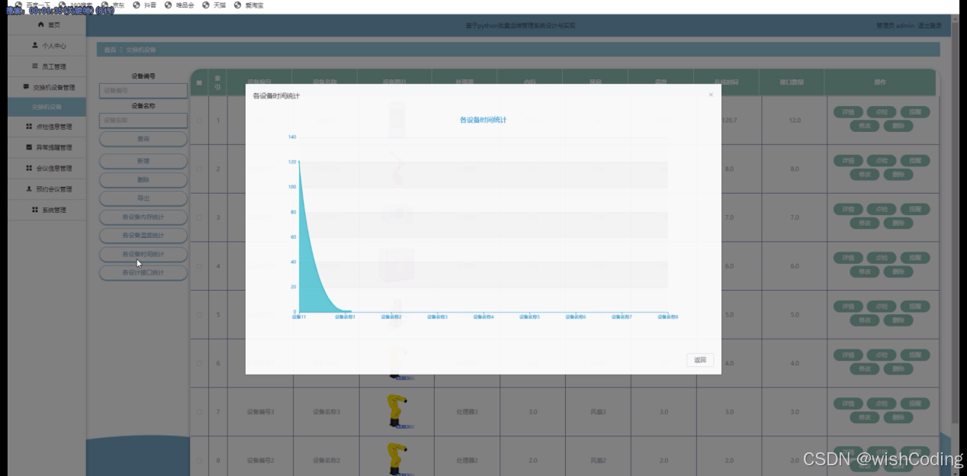Open 各设备内存统计 chart

(x=143, y=217)
